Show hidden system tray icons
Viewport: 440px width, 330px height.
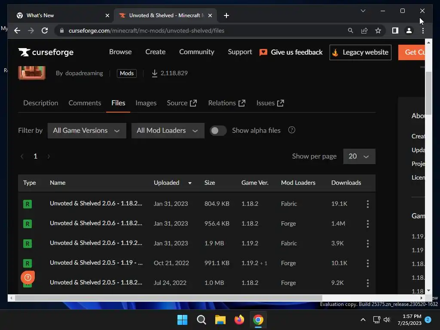(x=363, y=320)
